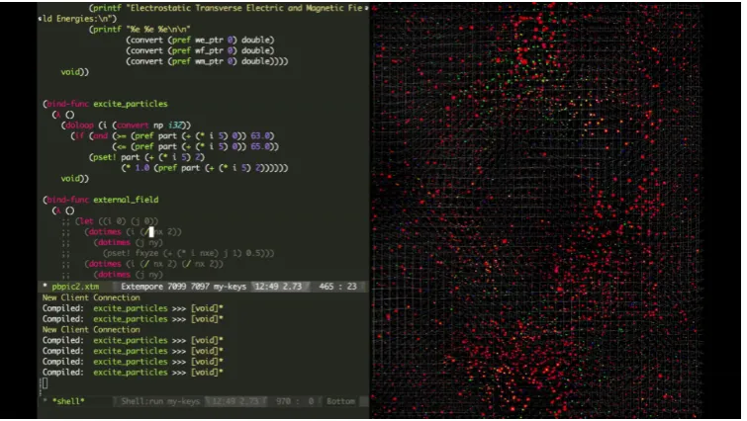747x421 pixels.
Task: Click the "ld Energies:\n" wrapped line
Action: point(77,19)
